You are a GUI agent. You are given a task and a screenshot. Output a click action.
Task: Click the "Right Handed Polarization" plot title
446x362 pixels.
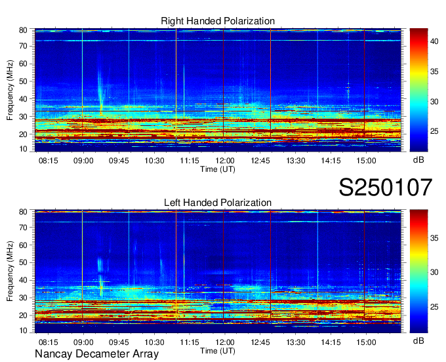coord(218,21)
